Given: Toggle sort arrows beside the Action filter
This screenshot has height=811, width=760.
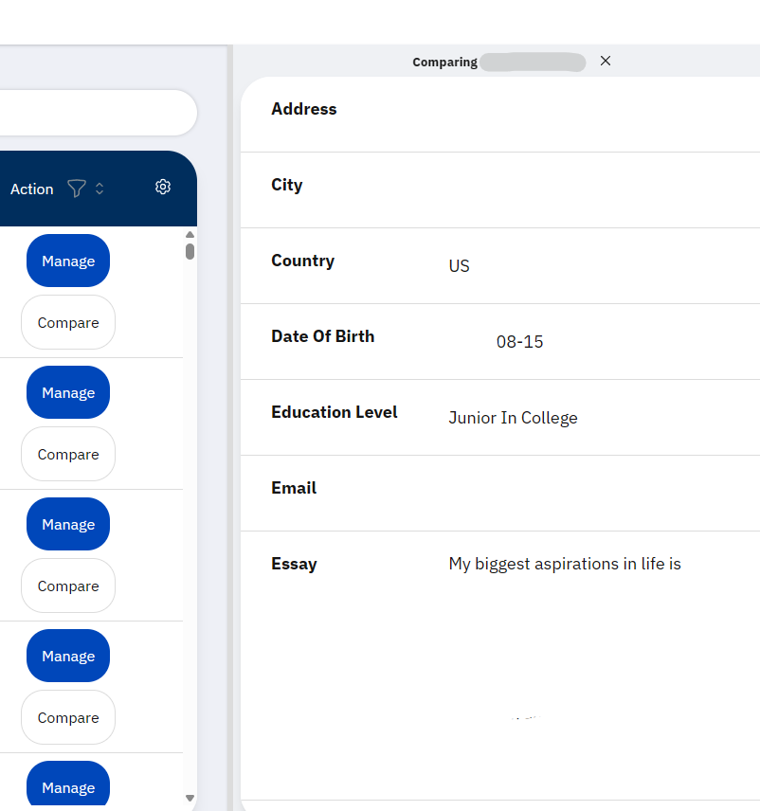Looking at the screenshot, I should (x=100, y=189).
